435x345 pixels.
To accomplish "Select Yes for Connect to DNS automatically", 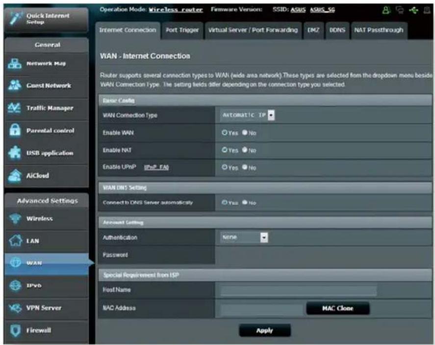I will coord(224,202).
